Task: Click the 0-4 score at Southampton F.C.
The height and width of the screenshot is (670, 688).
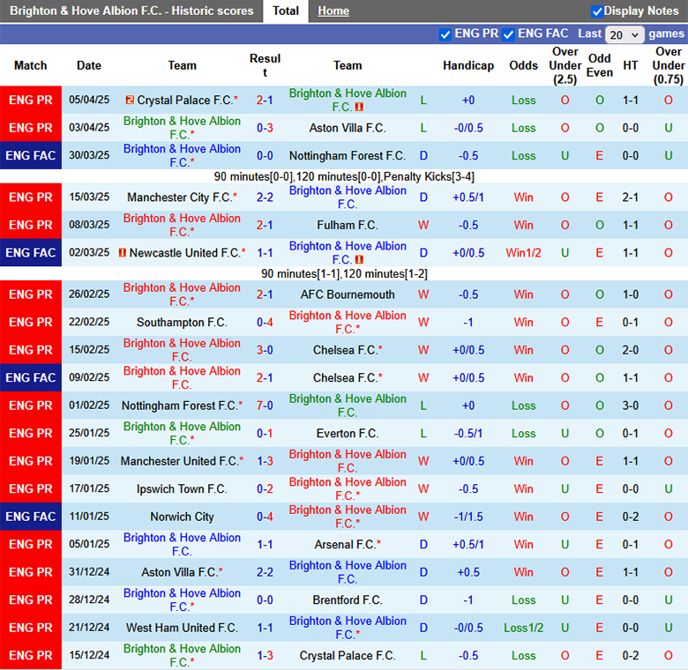Action: click(265, 323)
